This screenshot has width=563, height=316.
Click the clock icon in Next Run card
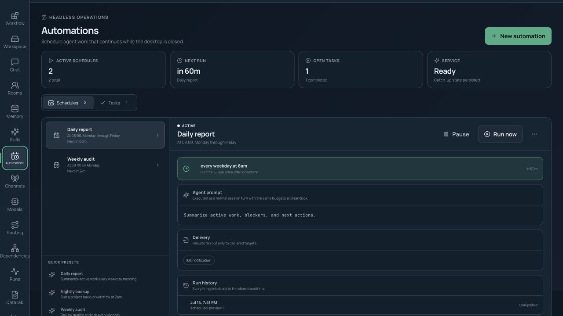(179, 61)
